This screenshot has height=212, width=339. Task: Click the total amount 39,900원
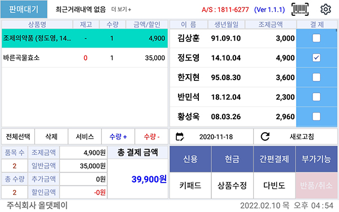(x=149, y=179)
